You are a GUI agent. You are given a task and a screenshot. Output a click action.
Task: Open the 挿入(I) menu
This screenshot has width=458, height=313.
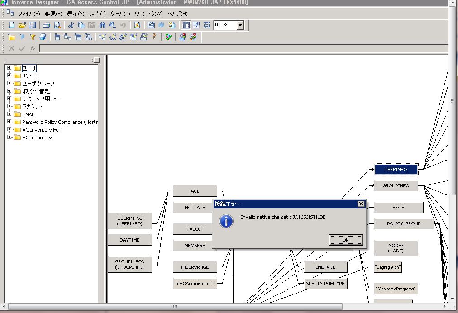[97, 14]
